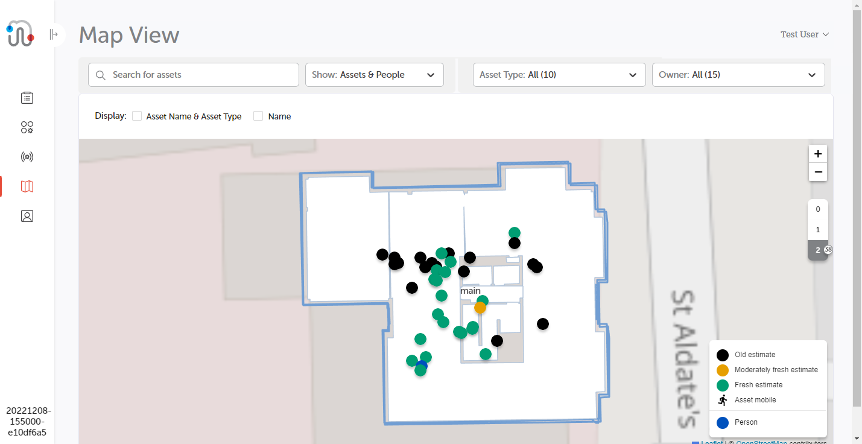
Task: Click the OpenStreetMap attribution link
Action: (x=761, y=442)
